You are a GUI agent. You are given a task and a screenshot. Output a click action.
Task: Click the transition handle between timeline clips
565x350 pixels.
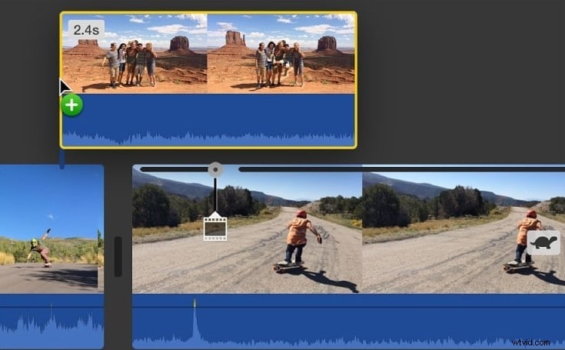[118, 257]
